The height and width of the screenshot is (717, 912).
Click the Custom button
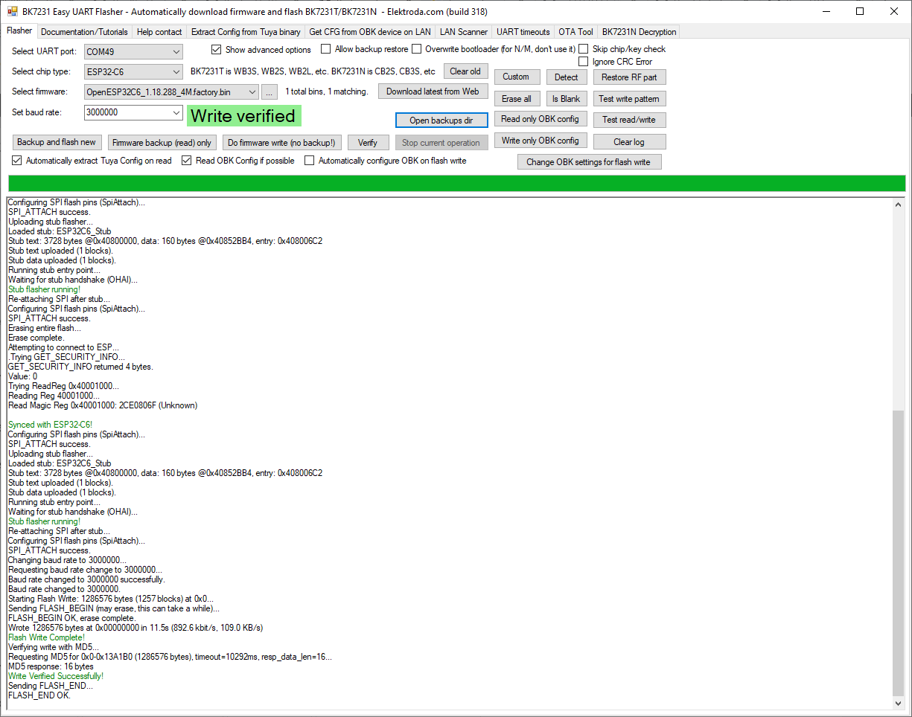(x=516, y=77)
